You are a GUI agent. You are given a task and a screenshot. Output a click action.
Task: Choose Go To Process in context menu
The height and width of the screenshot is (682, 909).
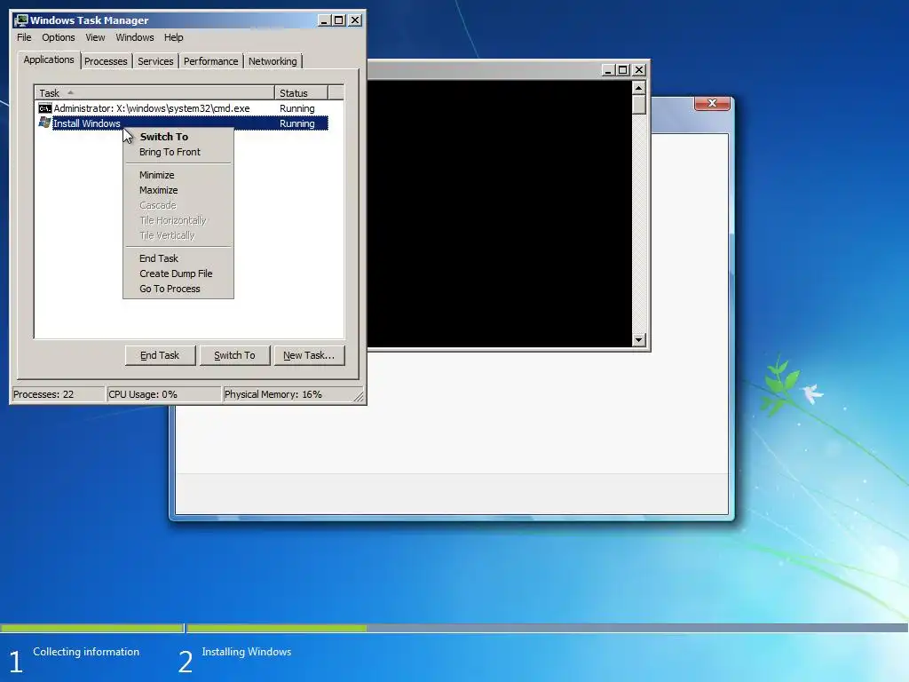[170, 289]
